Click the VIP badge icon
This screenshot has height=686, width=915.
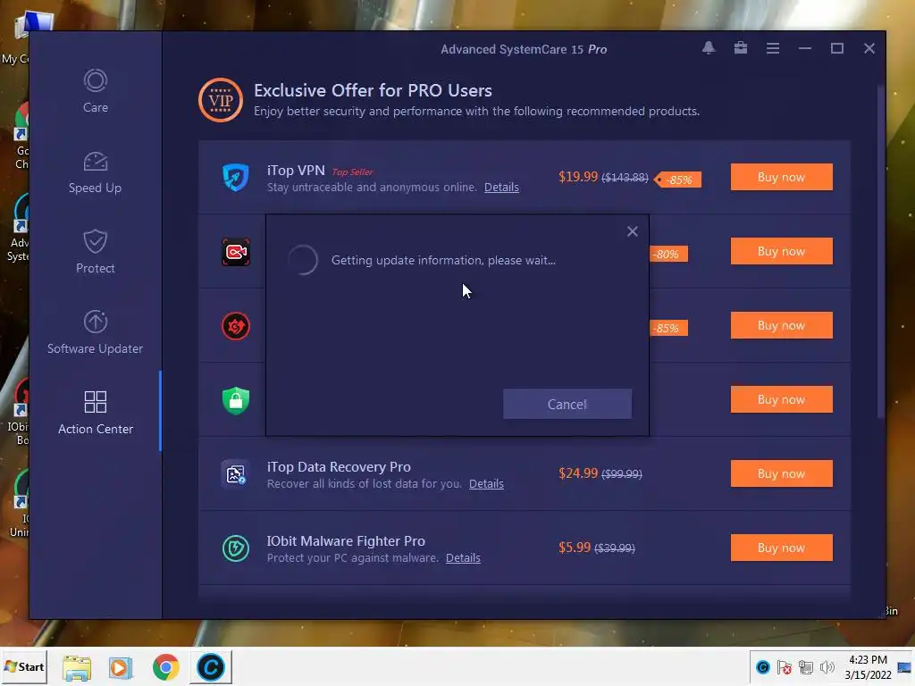[x=221, y=100]
